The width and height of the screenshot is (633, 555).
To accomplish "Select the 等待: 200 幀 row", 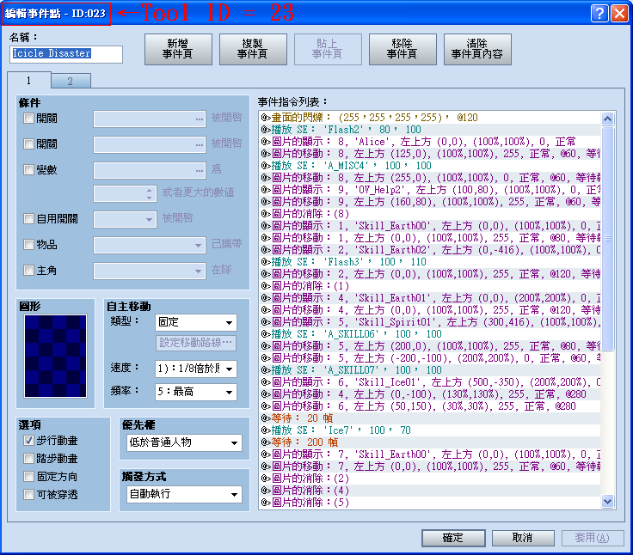I will (429, 442).
